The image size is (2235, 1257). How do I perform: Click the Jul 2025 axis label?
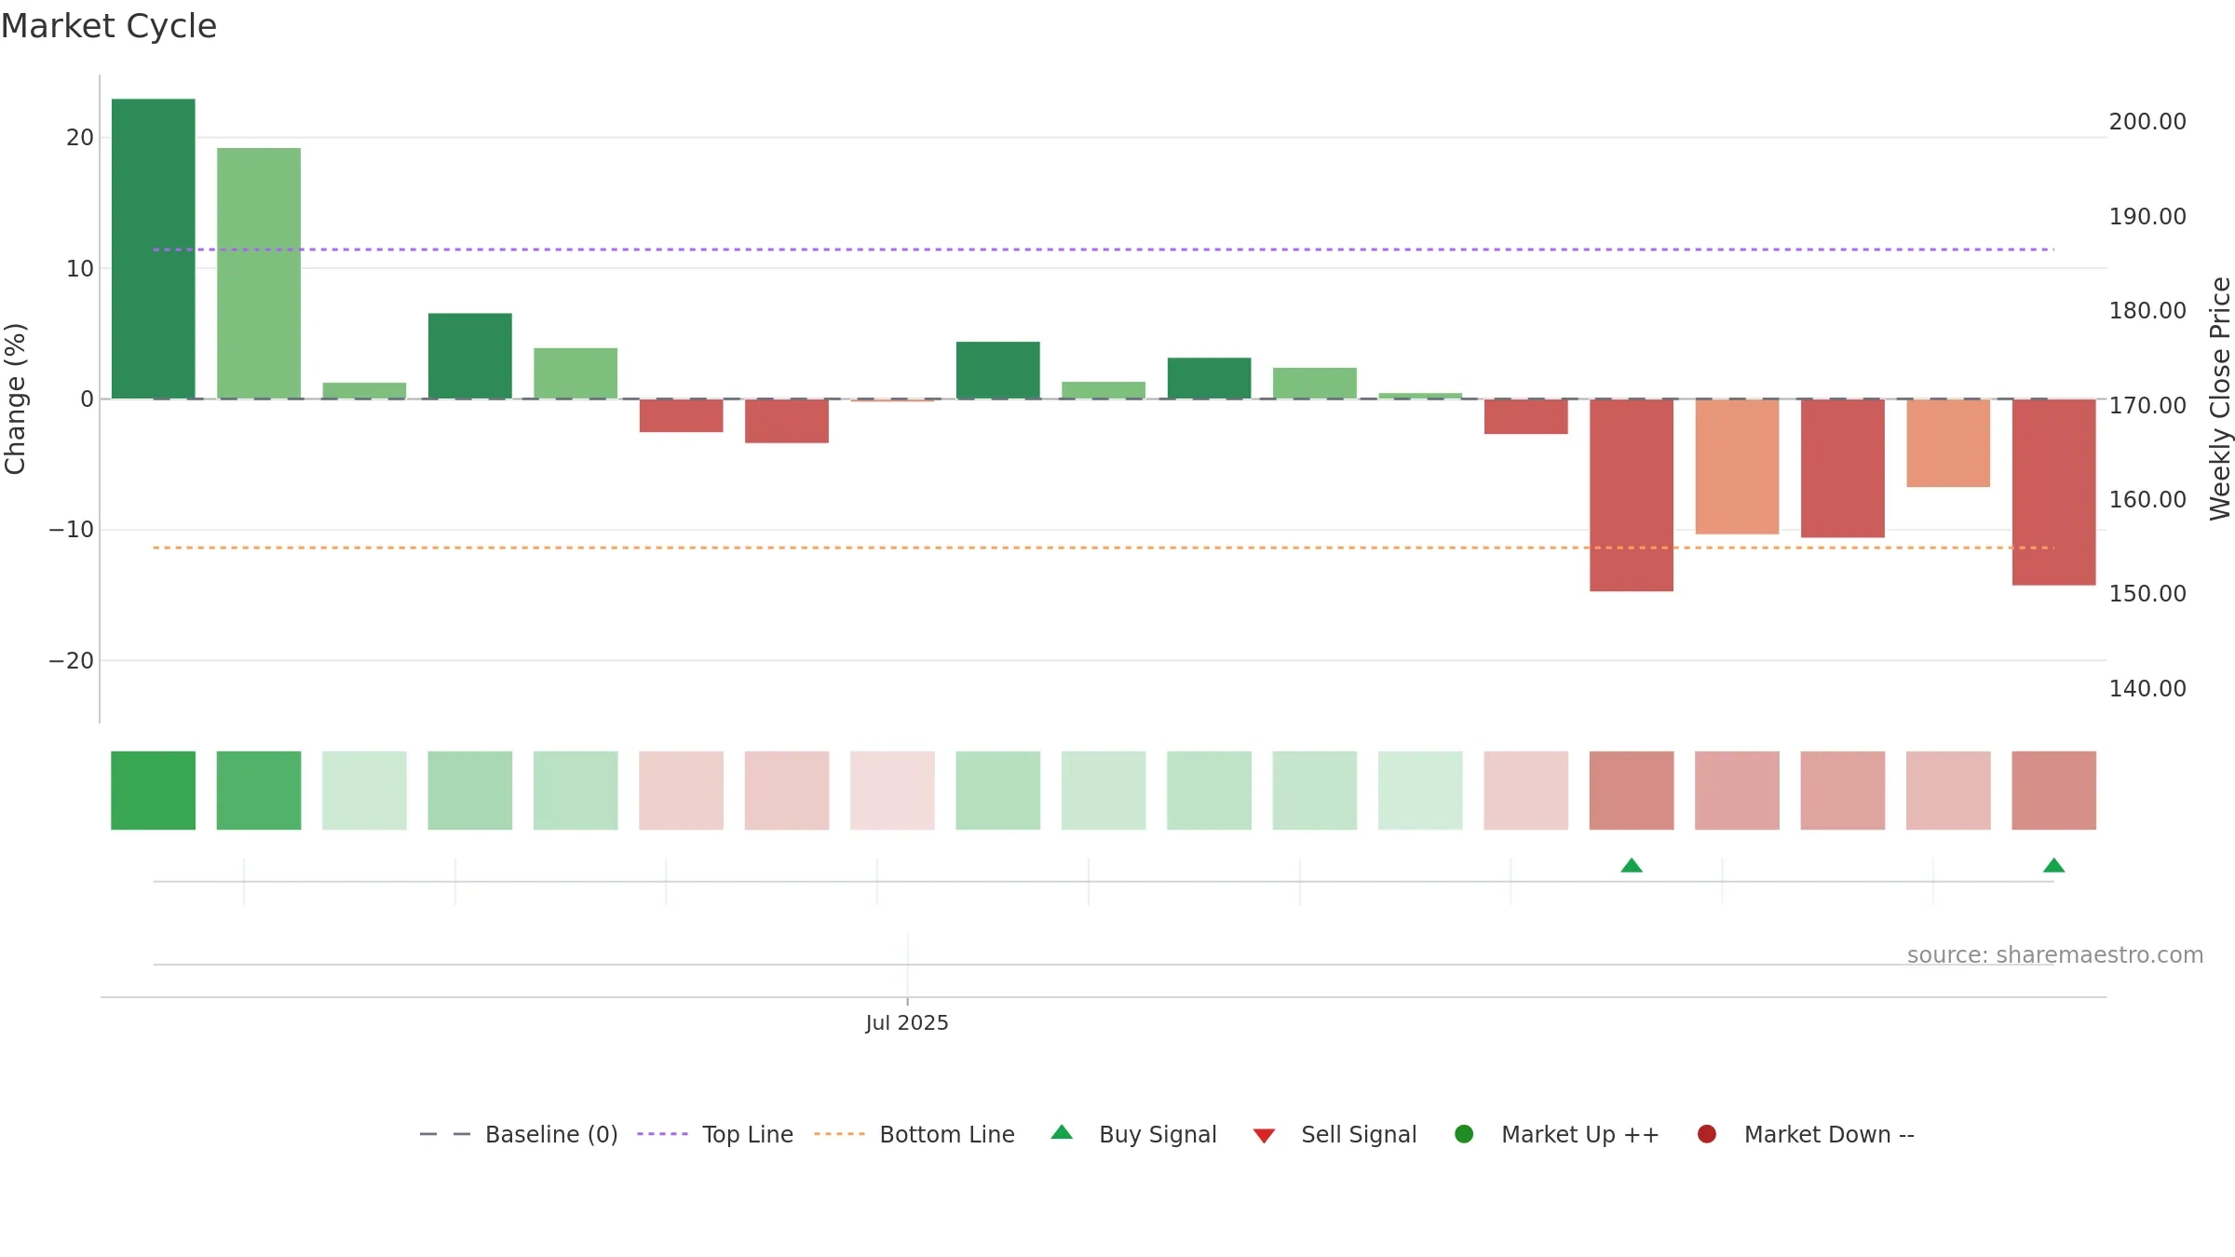[907, 1023]
